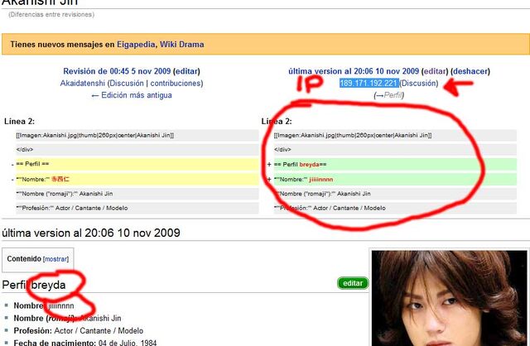Click 'Fecha de nacimiento: 04 de Julio, 1984' text

84,343
